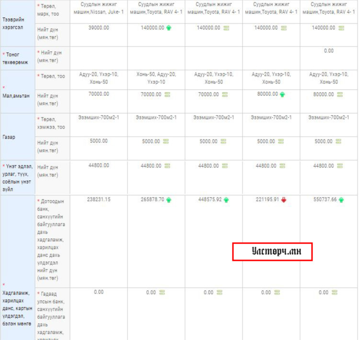
Task: Select the 39000.00 vehicle total cell
Action: click(x=99, y=28)
